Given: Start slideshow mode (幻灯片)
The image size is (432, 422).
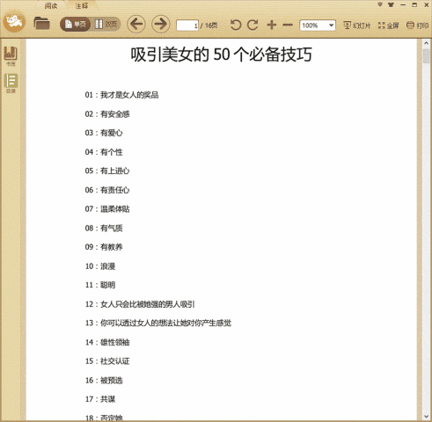Looking at the screenshot, I should pyautogui.click(x=357, y=25).
